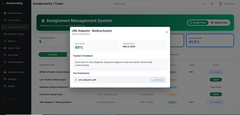Go to Dashboard Home menu item

[15, 13]
